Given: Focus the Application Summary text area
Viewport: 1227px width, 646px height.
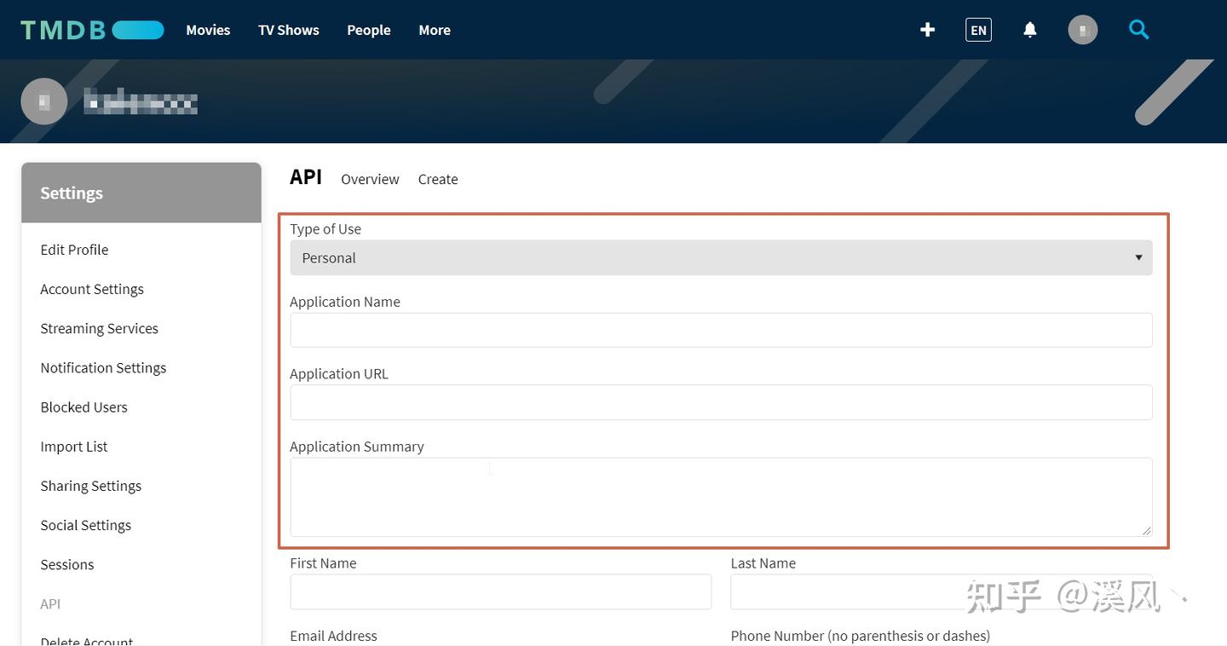Looking at the screenshot, I should coord(721,497).
